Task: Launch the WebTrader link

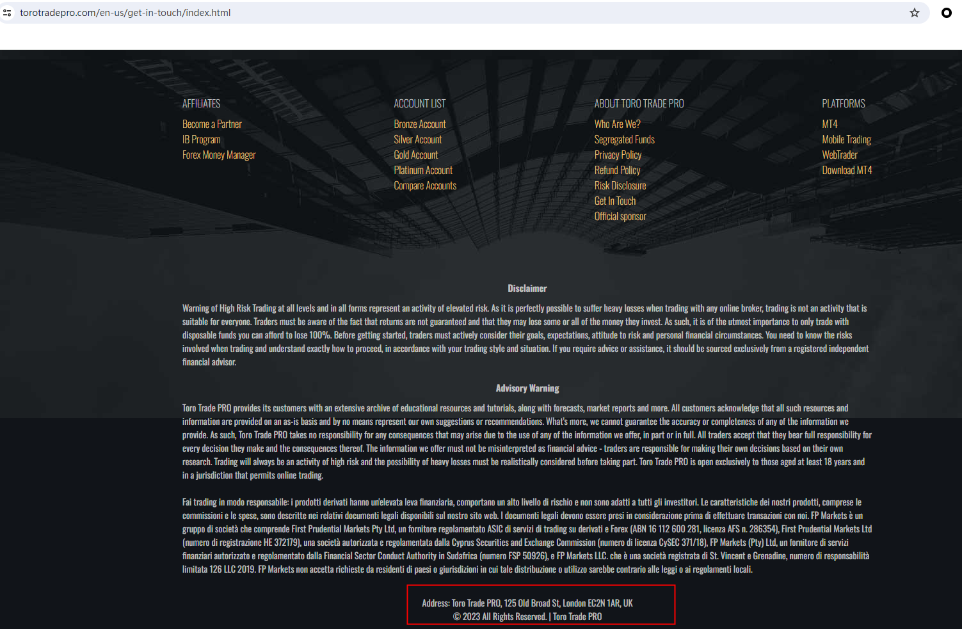Action: [x=840, y=155]
